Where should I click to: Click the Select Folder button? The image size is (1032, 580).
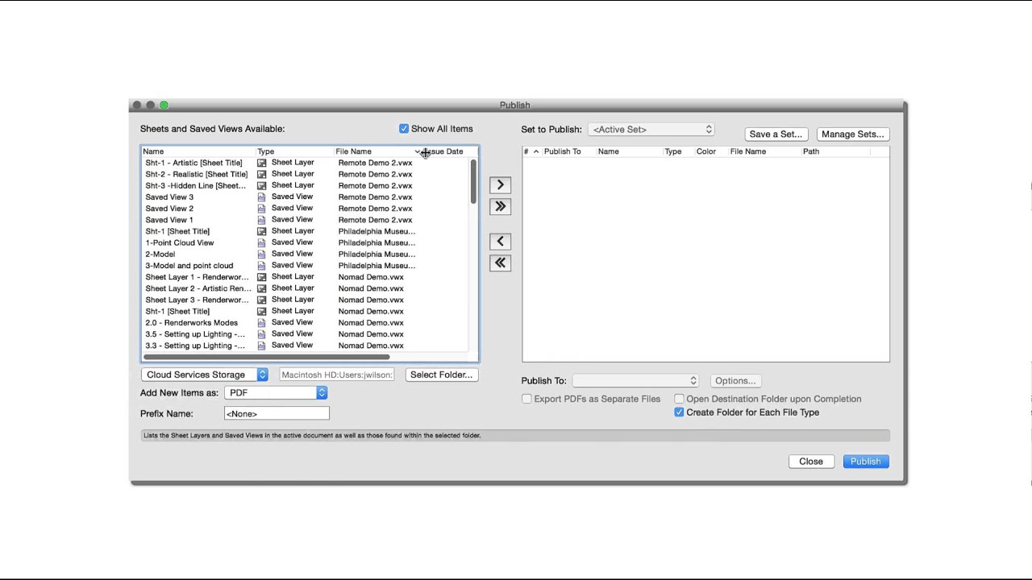(441, 375)
